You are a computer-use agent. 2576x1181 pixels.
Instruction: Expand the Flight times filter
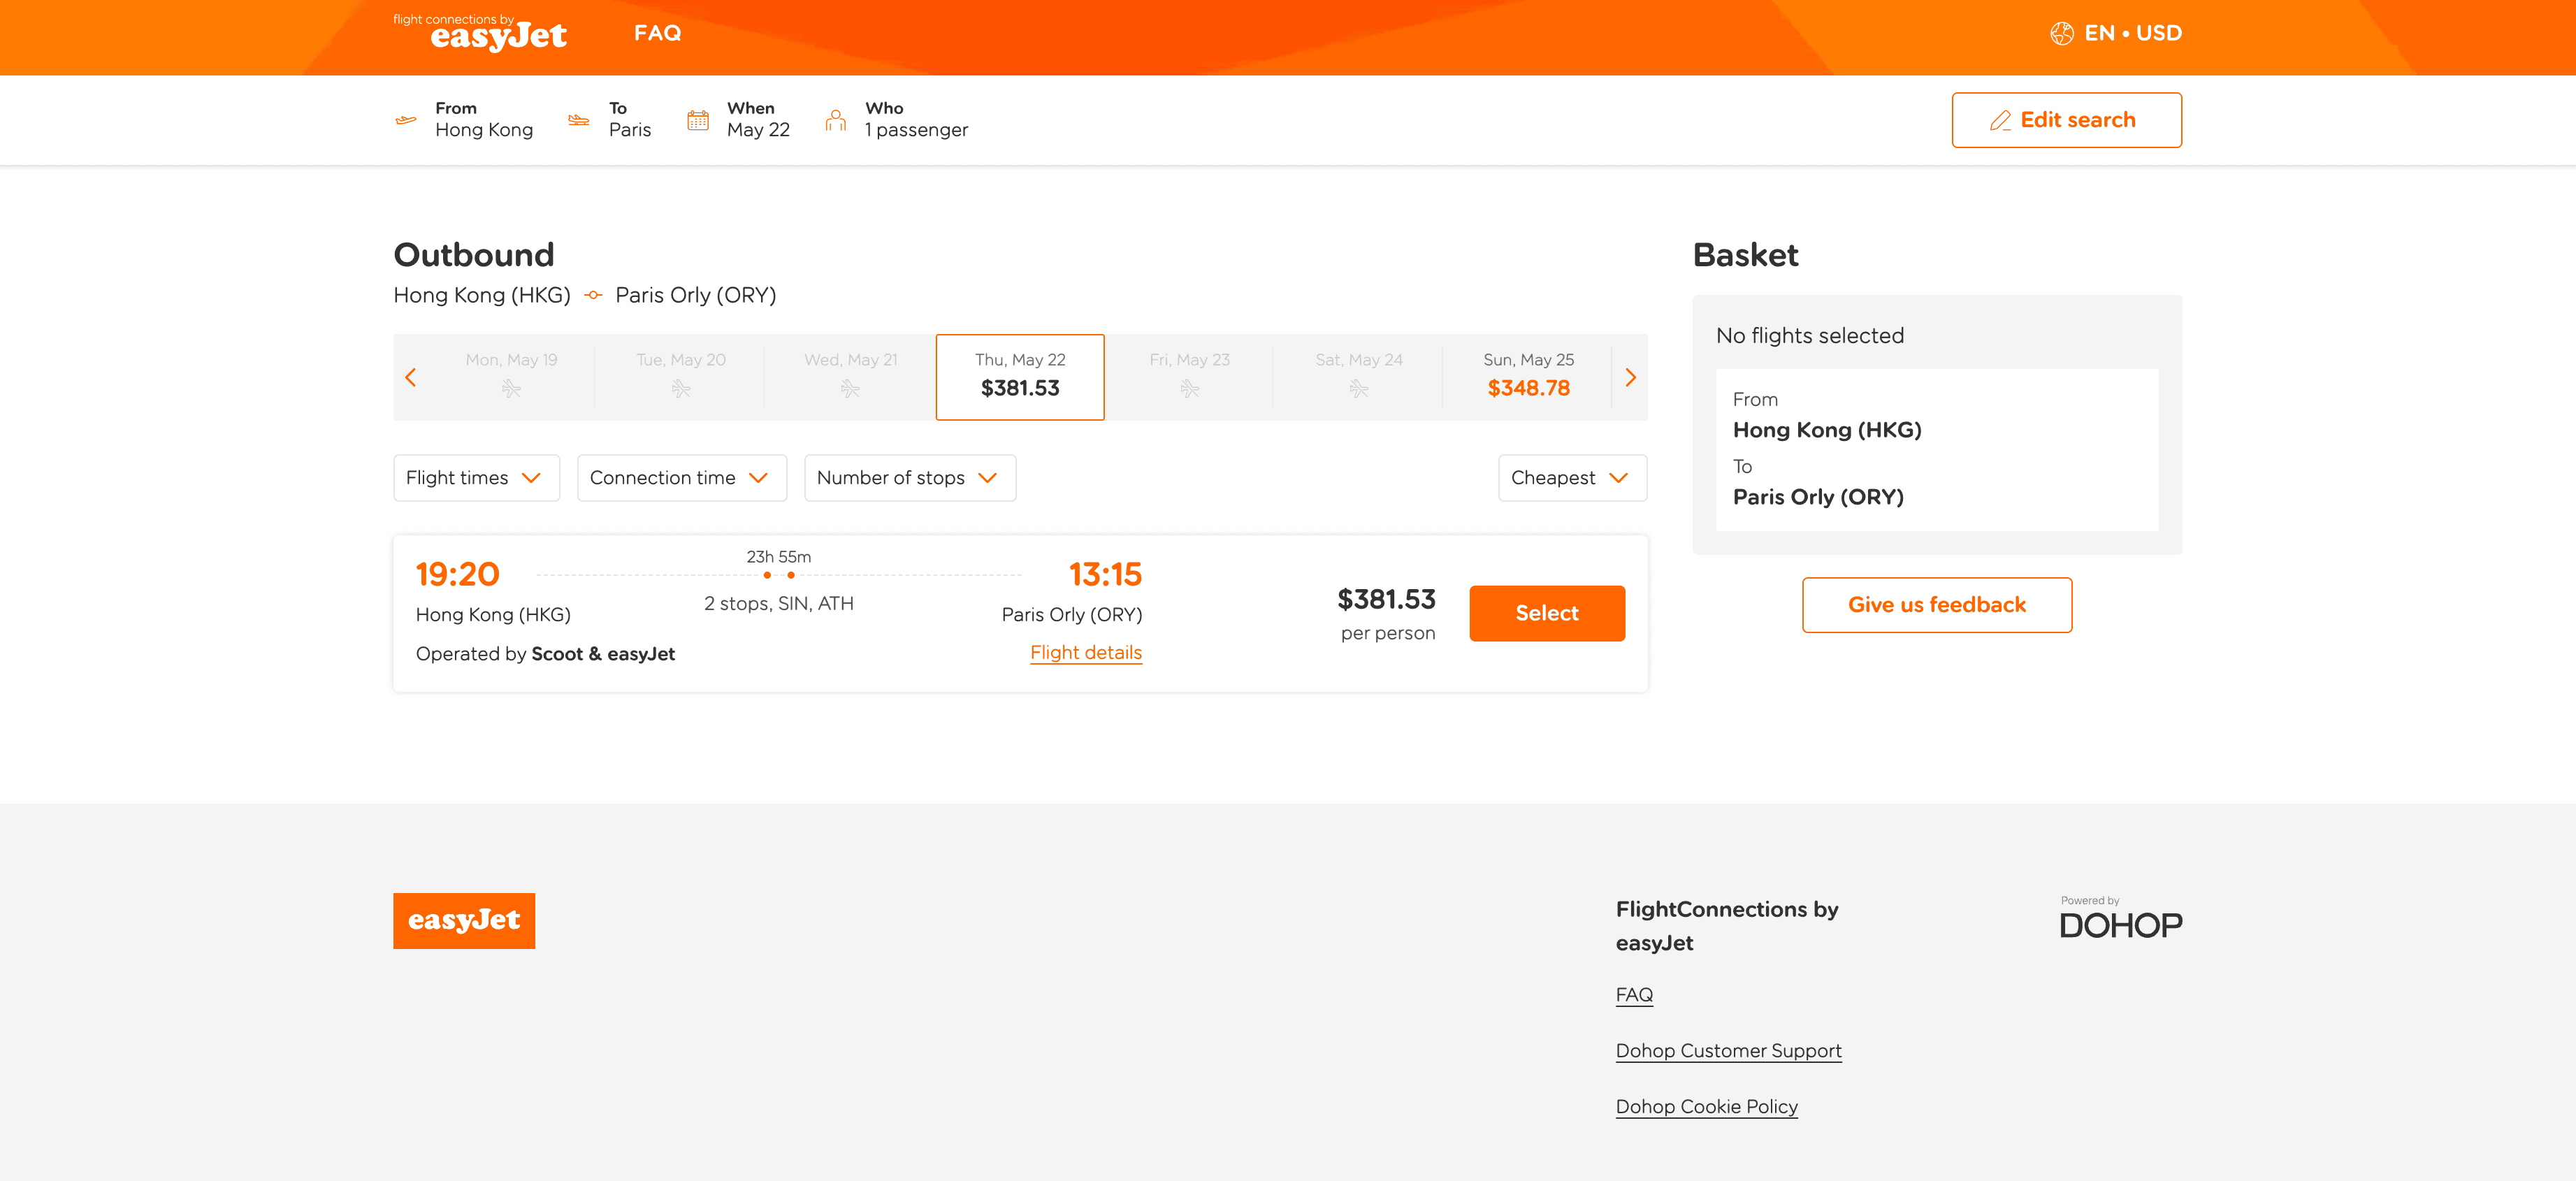476,478
